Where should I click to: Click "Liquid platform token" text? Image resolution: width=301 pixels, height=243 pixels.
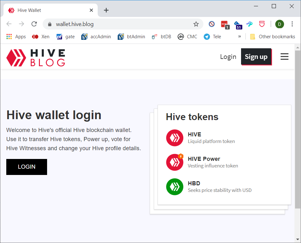211,141
